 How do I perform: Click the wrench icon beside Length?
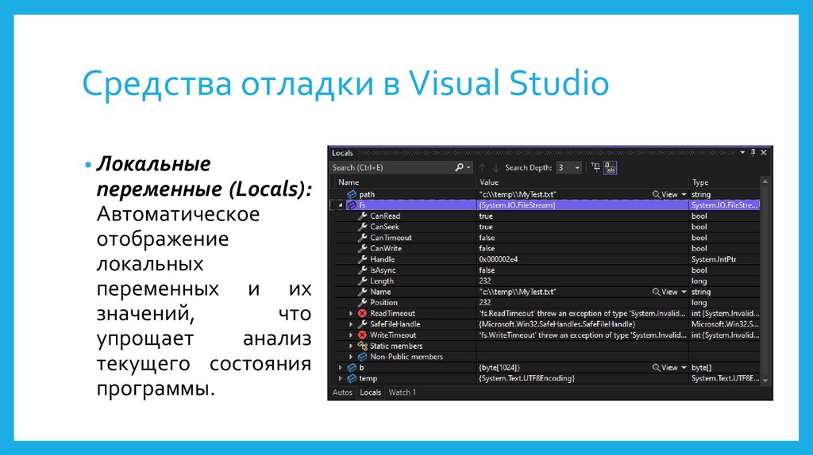pos(362,281)
